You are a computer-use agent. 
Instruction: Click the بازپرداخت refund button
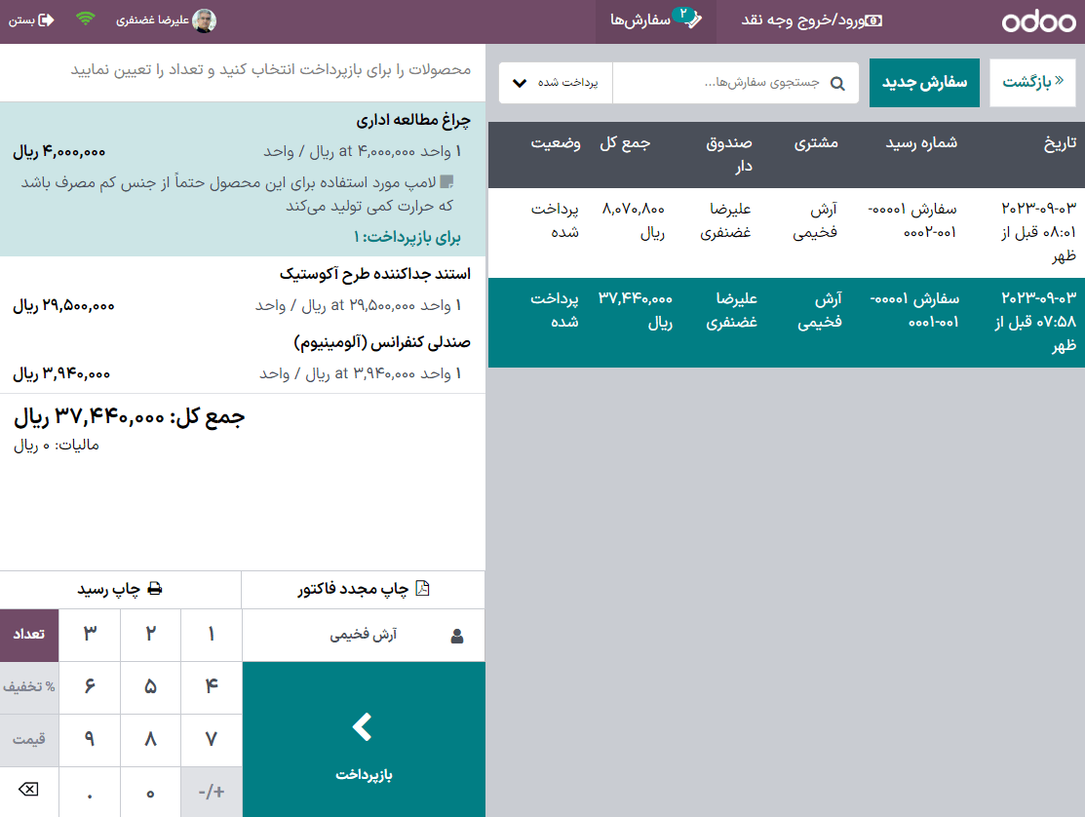click(x=363, y=739)
